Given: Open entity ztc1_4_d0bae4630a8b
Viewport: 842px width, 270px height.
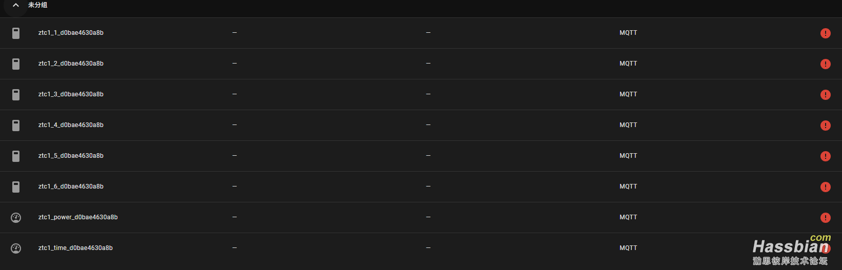Looking at the screenshot, I should pos(71,125).
